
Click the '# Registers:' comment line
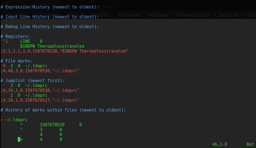click(x=15, y=37)
